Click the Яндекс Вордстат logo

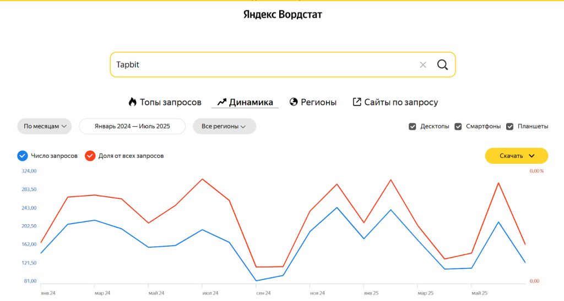[282, 15]
